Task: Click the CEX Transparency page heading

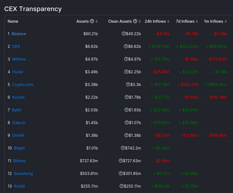Action: point(33,9)
